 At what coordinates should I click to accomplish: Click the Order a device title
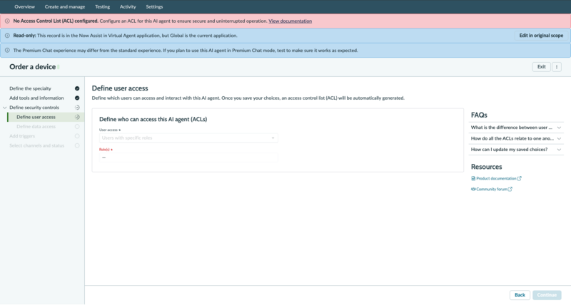32,67
